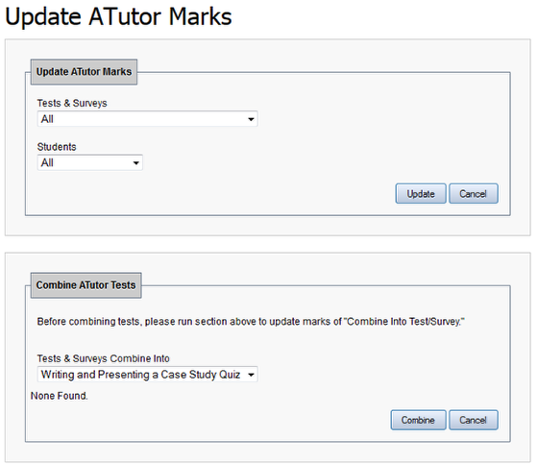Click the Tests & Surveys label
538x464 pixels.
pyautogui.click(x=72, y=103)
